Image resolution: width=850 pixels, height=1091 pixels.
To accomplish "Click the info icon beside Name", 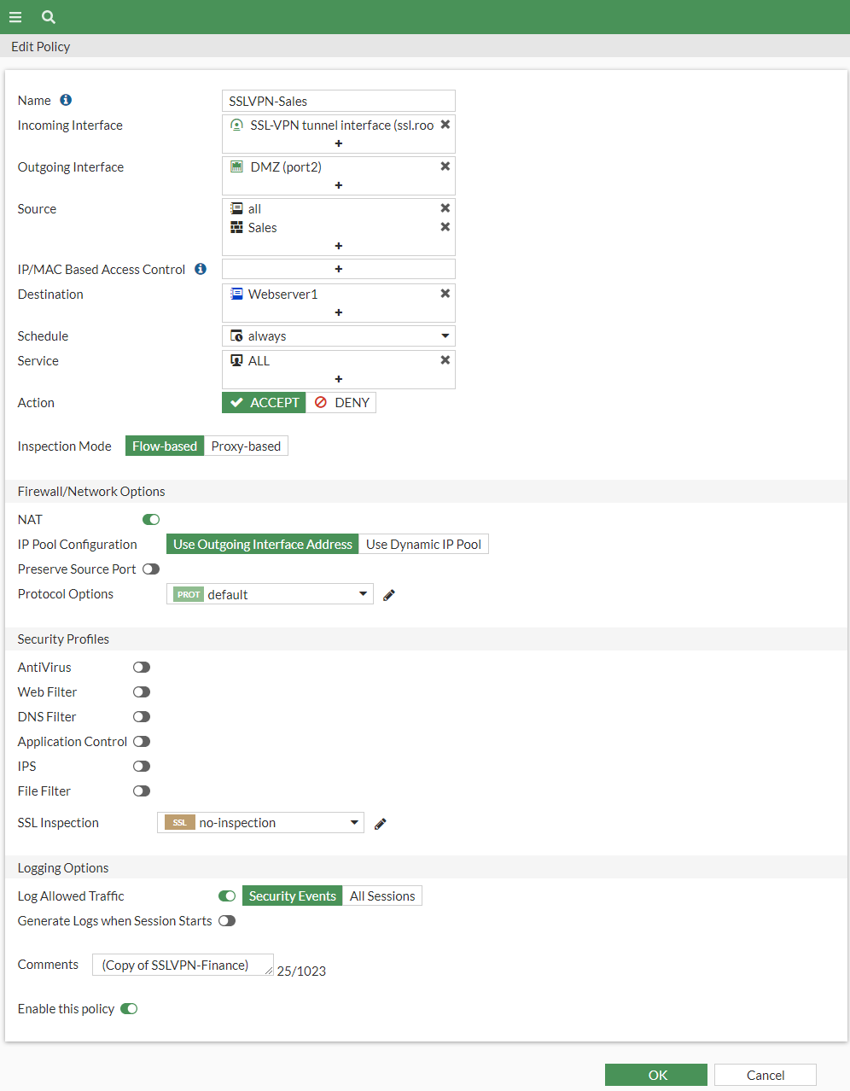I will [66, 100].
